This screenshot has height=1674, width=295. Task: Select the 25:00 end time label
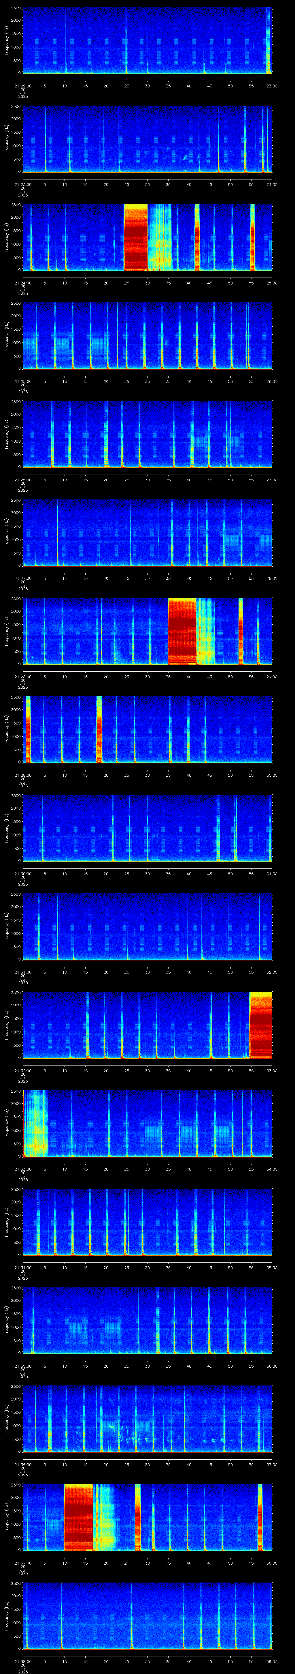(272, 283)
